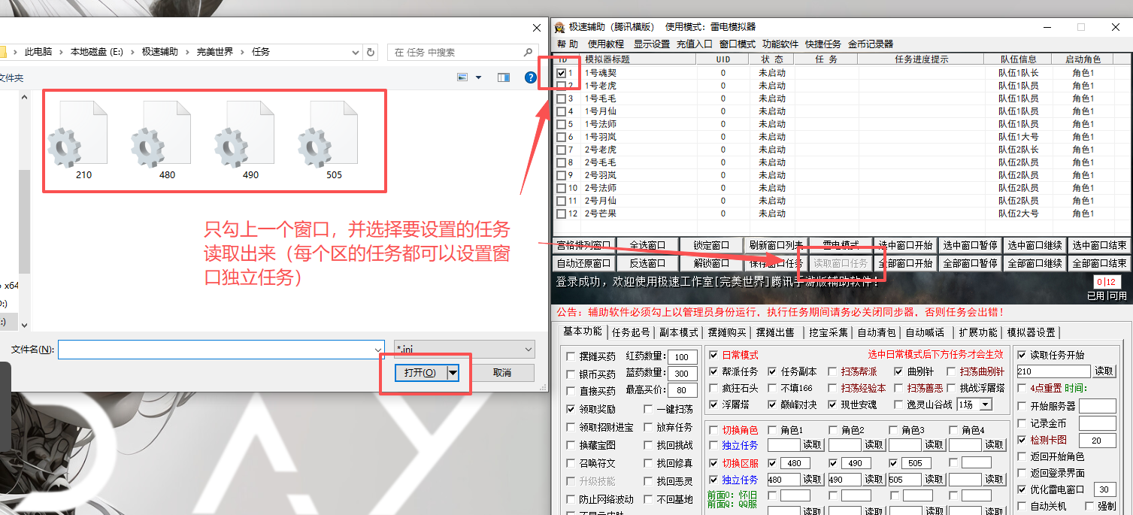
Task: Check the box for window 2 1号老虎
Action: 561,86
